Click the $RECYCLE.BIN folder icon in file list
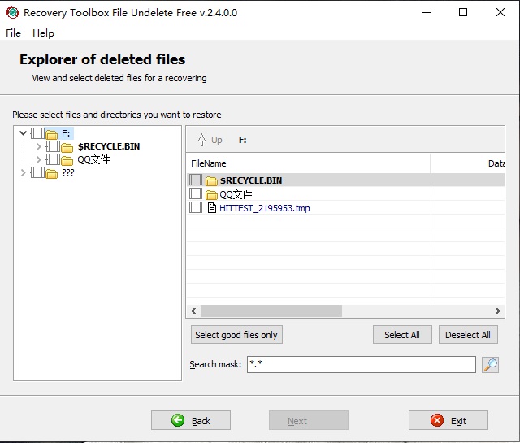 211,180
